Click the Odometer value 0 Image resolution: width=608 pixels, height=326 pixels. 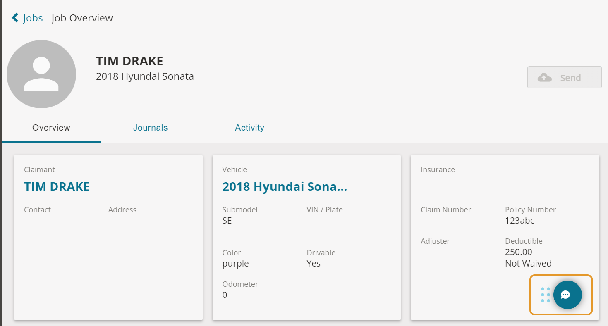coord(225,295)
